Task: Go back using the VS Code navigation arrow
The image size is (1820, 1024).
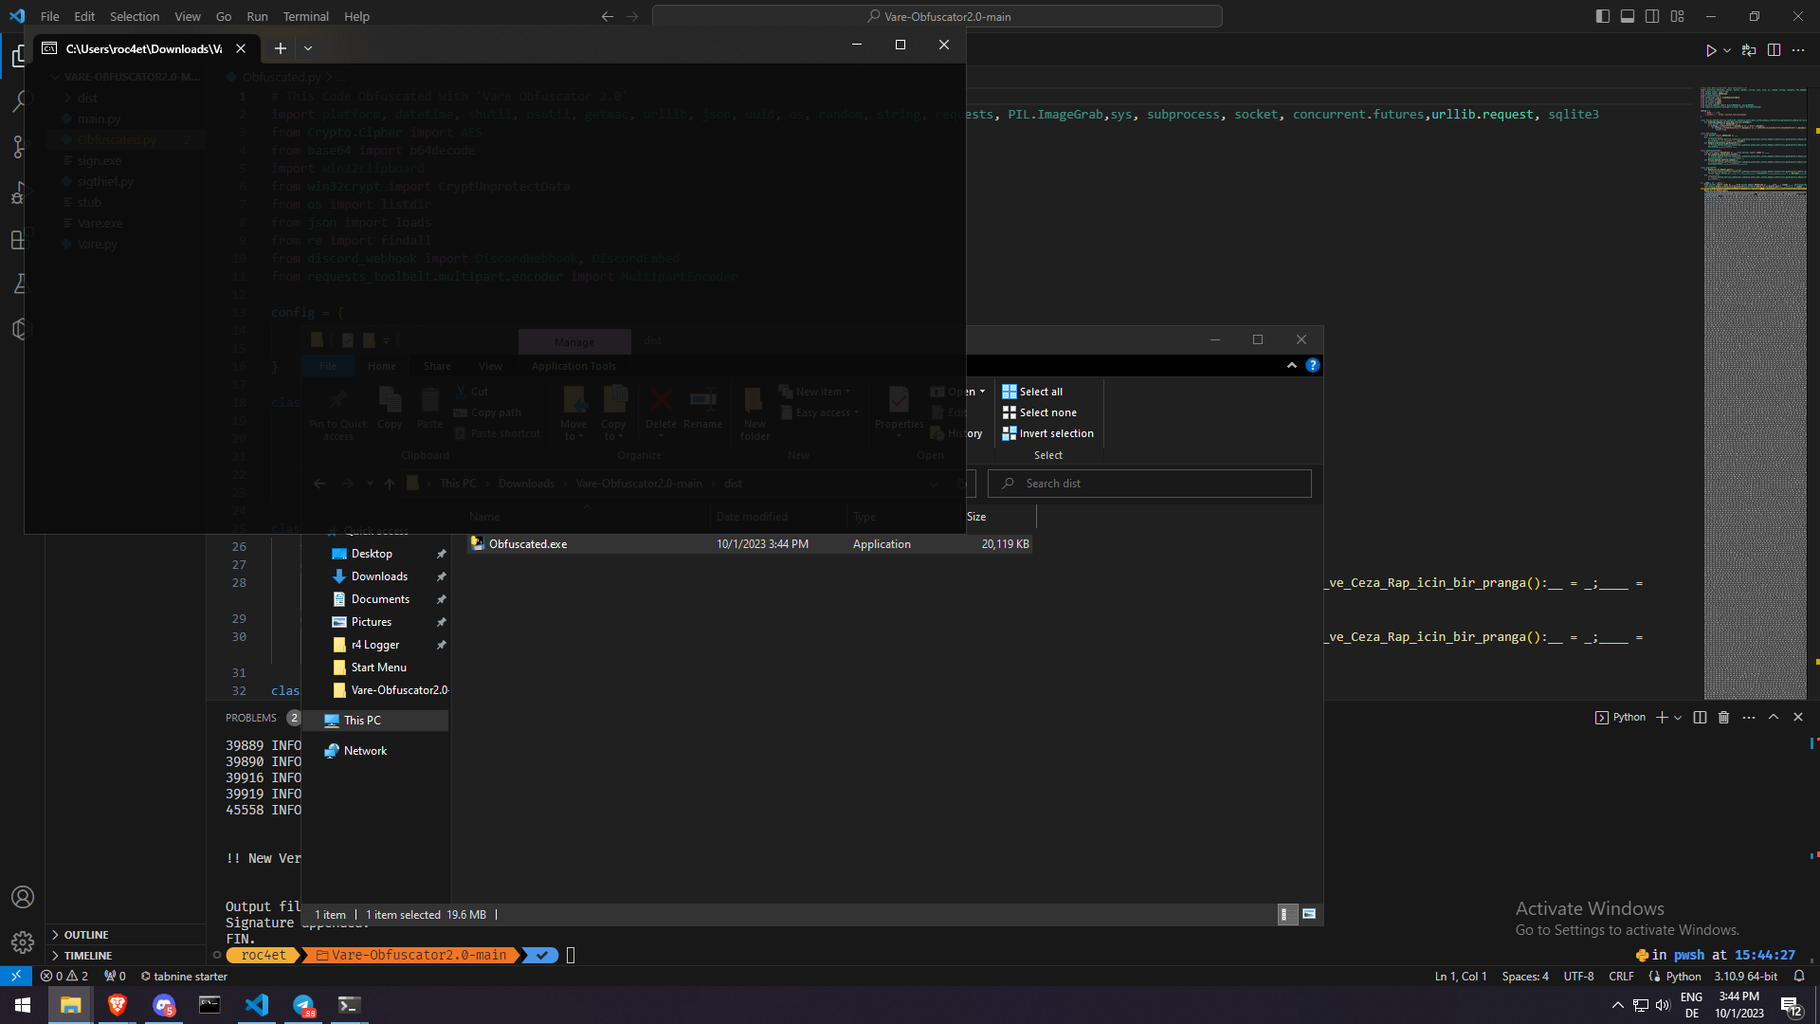Action: coord(608,16)
